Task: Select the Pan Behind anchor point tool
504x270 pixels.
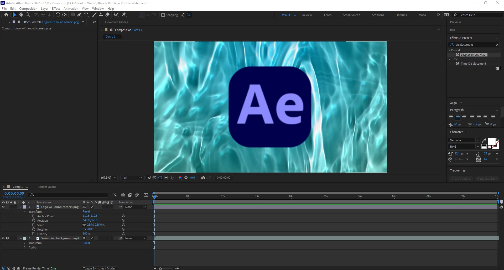Action: pyautogui.click(x=64, y=15)
